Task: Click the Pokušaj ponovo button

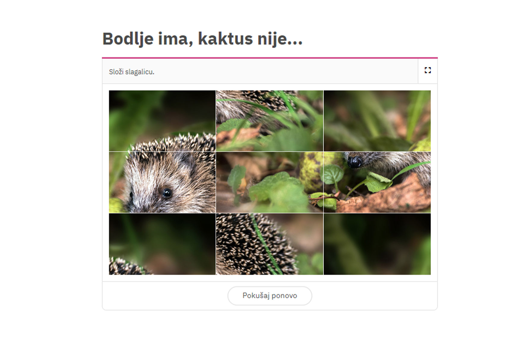Action: [x=269, y=296]
